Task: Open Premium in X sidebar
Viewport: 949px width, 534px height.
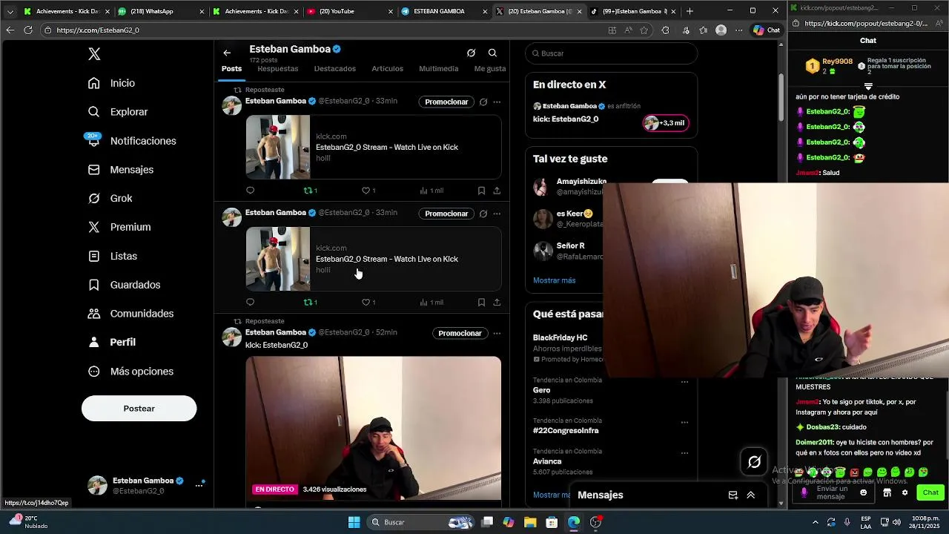Action: tap(119, 227)
